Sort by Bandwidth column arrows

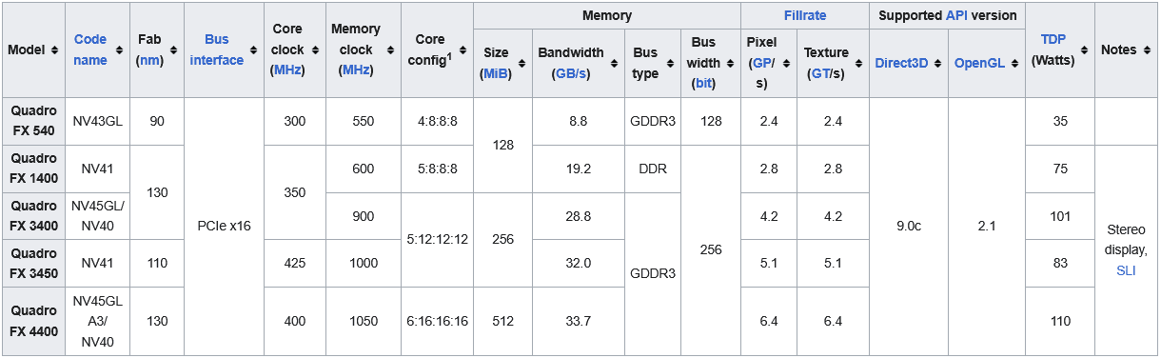pyautogui.click(x=614, y=63)
